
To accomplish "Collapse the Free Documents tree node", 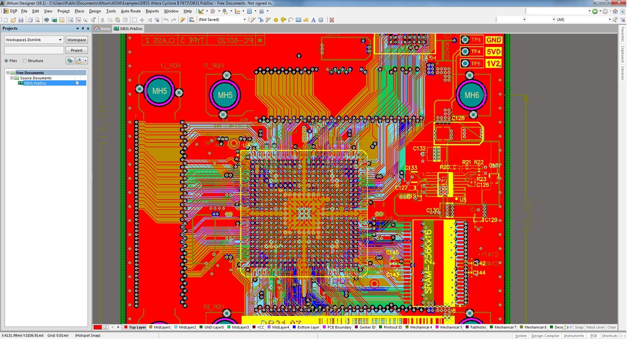I will 8,73.
